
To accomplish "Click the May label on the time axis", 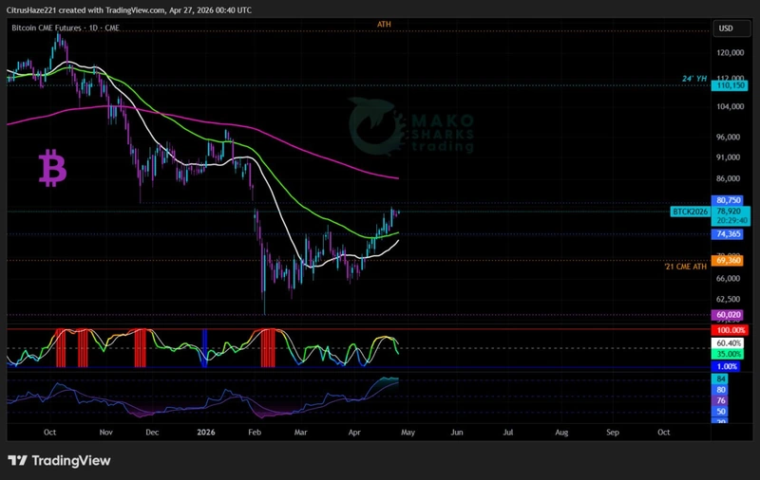I will (x=405, y=432).
